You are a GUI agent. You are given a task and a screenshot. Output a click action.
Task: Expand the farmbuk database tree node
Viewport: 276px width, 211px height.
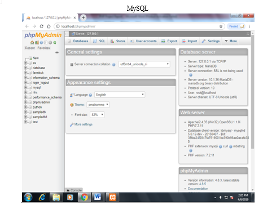[25, 73]
